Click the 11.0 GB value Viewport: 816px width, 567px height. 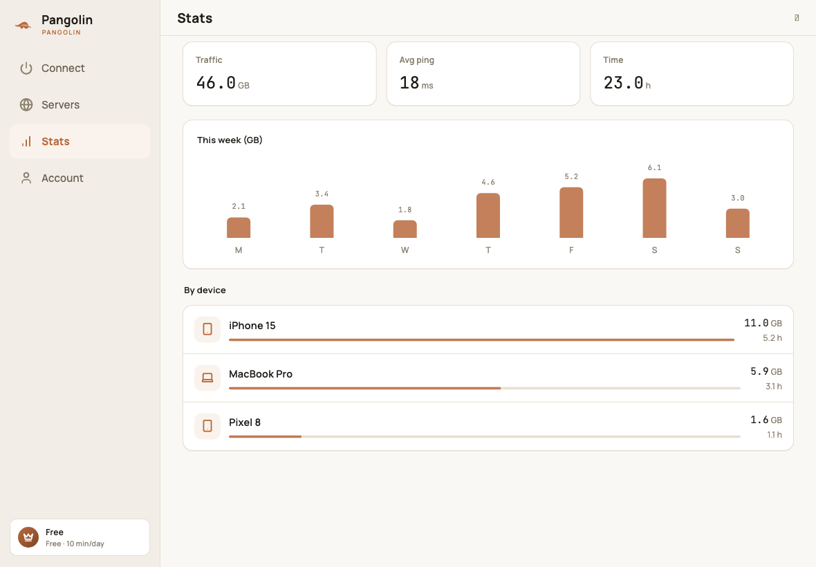(x=763, y=323)
